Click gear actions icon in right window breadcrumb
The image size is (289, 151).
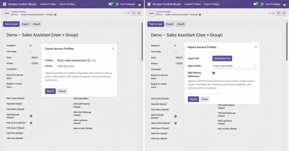(x=200, y=15)
